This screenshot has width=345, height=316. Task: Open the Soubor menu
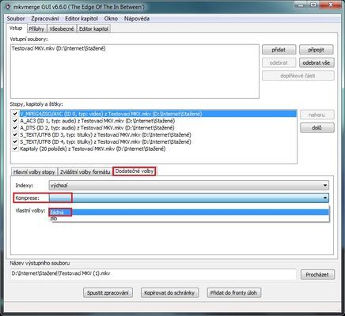(16, 19)
